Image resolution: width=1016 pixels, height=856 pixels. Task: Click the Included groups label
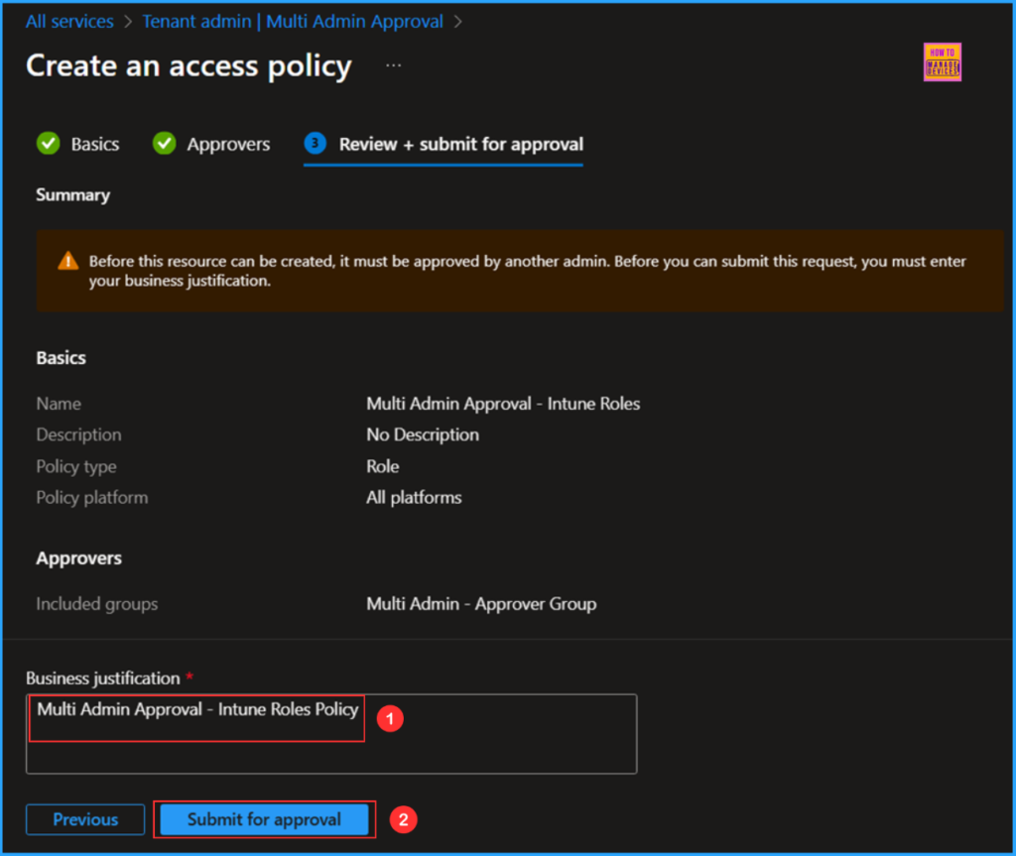point(96,604)
